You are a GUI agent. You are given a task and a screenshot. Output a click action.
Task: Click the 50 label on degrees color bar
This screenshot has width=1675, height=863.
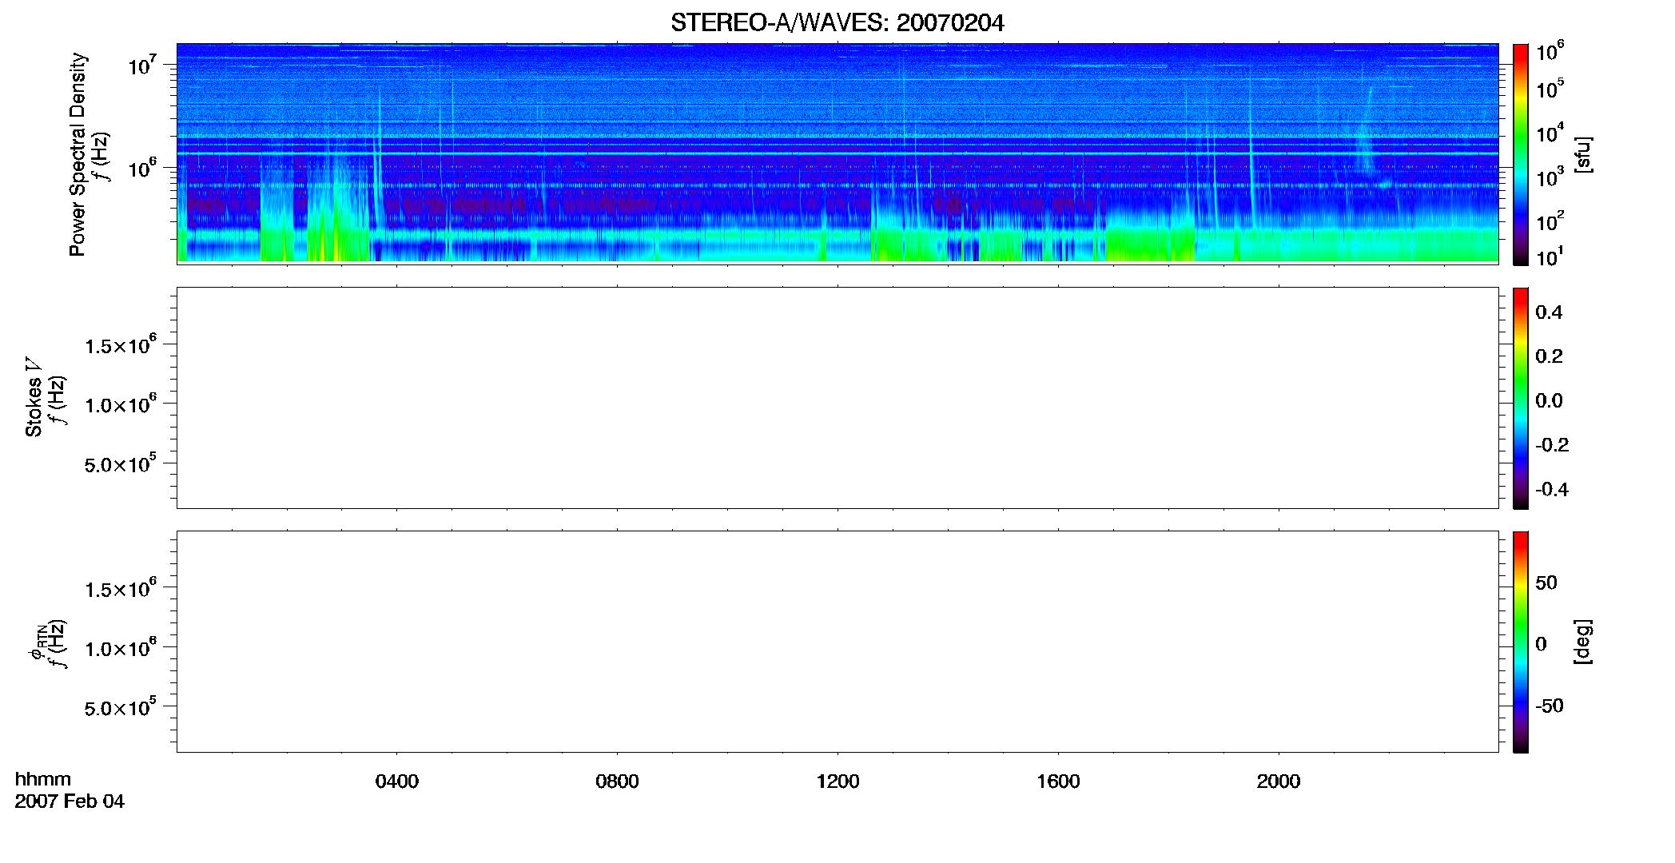click(x=1546, y=583)
